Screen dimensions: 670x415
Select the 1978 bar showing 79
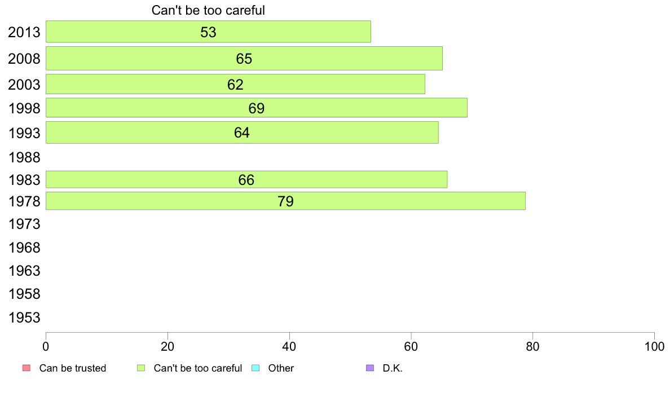[285, 201]
